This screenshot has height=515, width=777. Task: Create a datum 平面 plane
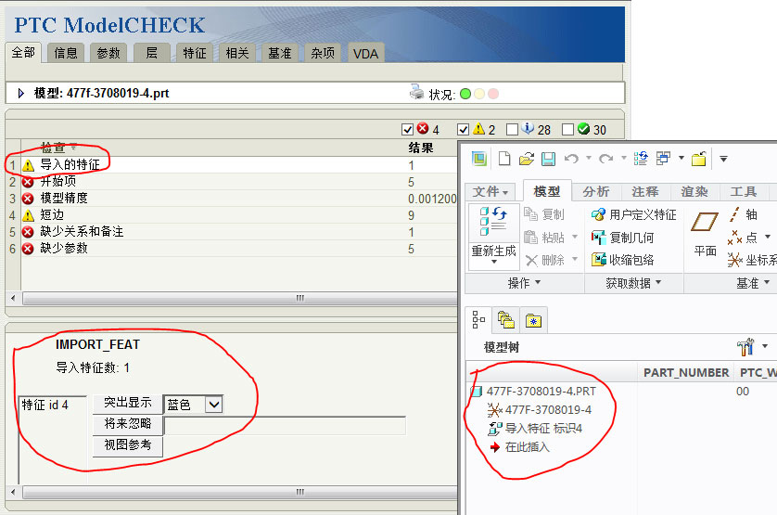click(705, 233)
